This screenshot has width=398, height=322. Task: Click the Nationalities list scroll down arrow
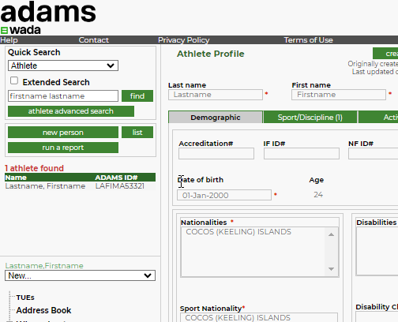331,269
